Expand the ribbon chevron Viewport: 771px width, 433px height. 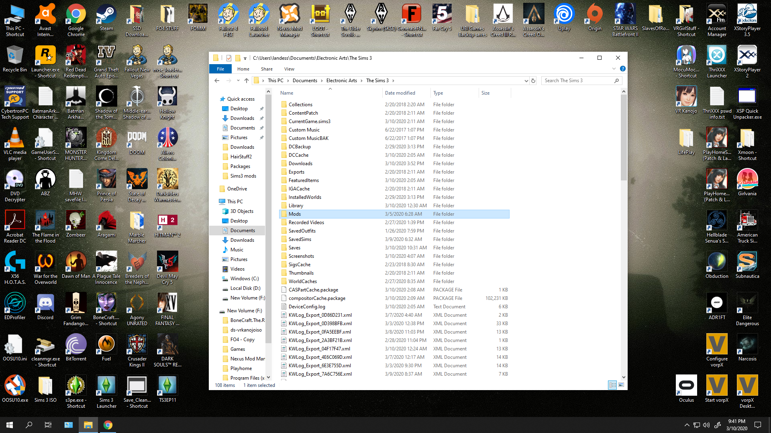pyautogui.click(x=614, y=69)
